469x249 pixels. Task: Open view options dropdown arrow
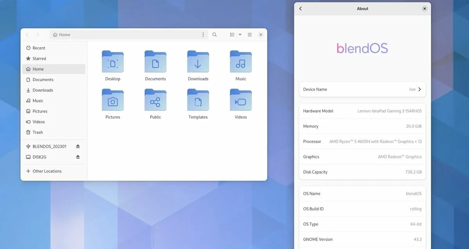point(240,35)
